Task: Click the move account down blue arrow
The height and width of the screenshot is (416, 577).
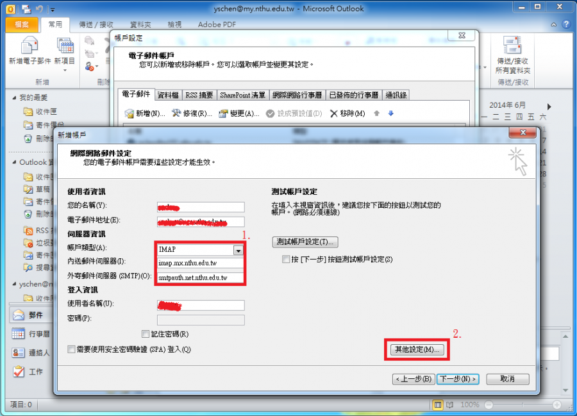Action: (390, 113)
